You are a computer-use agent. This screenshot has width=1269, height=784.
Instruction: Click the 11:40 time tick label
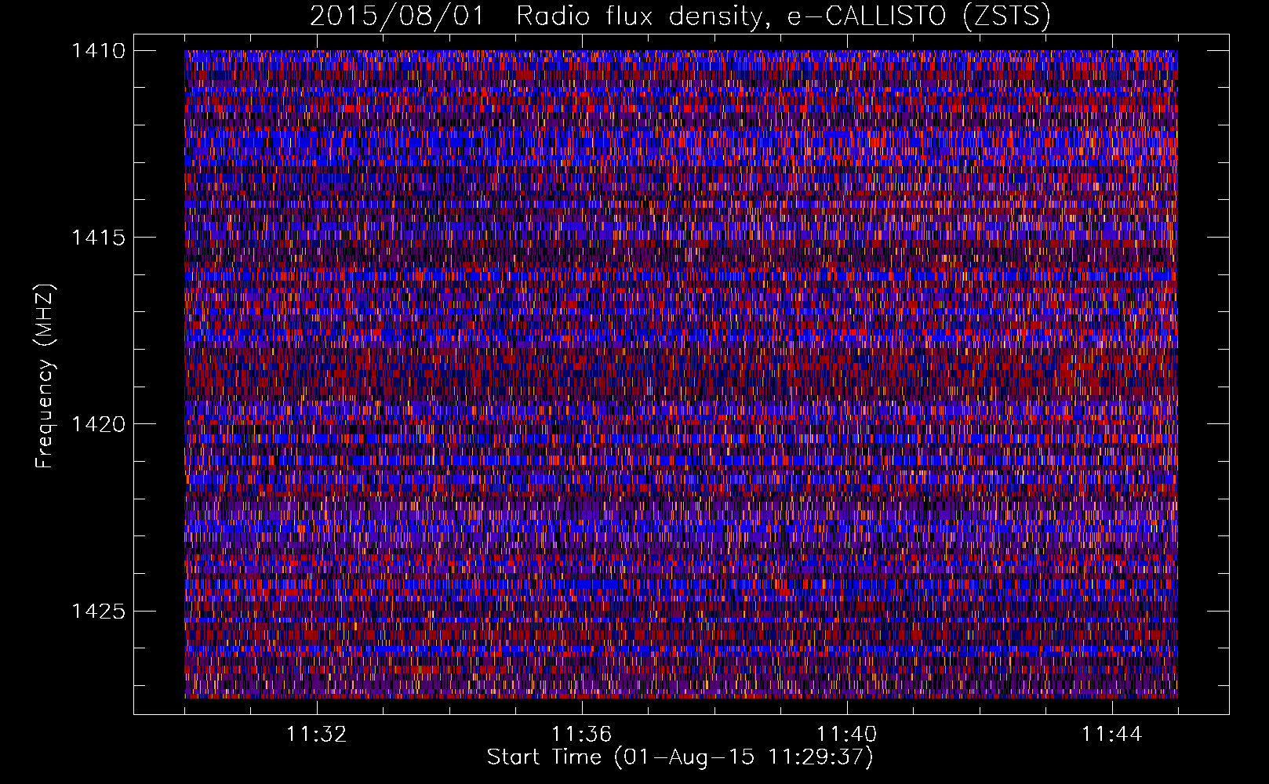click(847, 735)
